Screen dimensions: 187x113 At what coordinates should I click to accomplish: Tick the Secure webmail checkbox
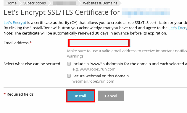(69, 76)
